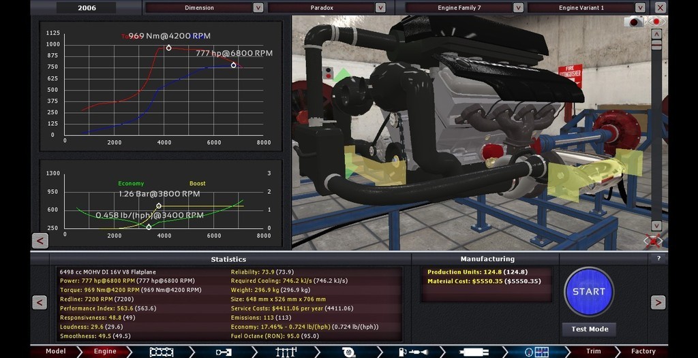Expand the Dimension dropdown
The image size is (698, 358).
point(258,7)
